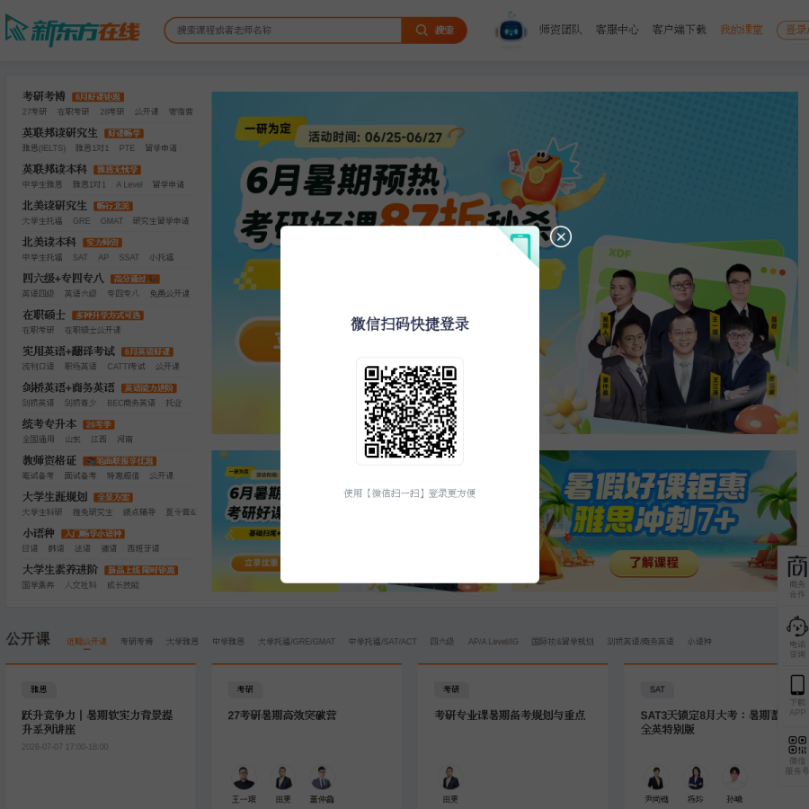Image resolution: width=809 pixels, height=809 pixels.
Task: Open 客户端下载 in the top navigation
Action: pos(679,30)
